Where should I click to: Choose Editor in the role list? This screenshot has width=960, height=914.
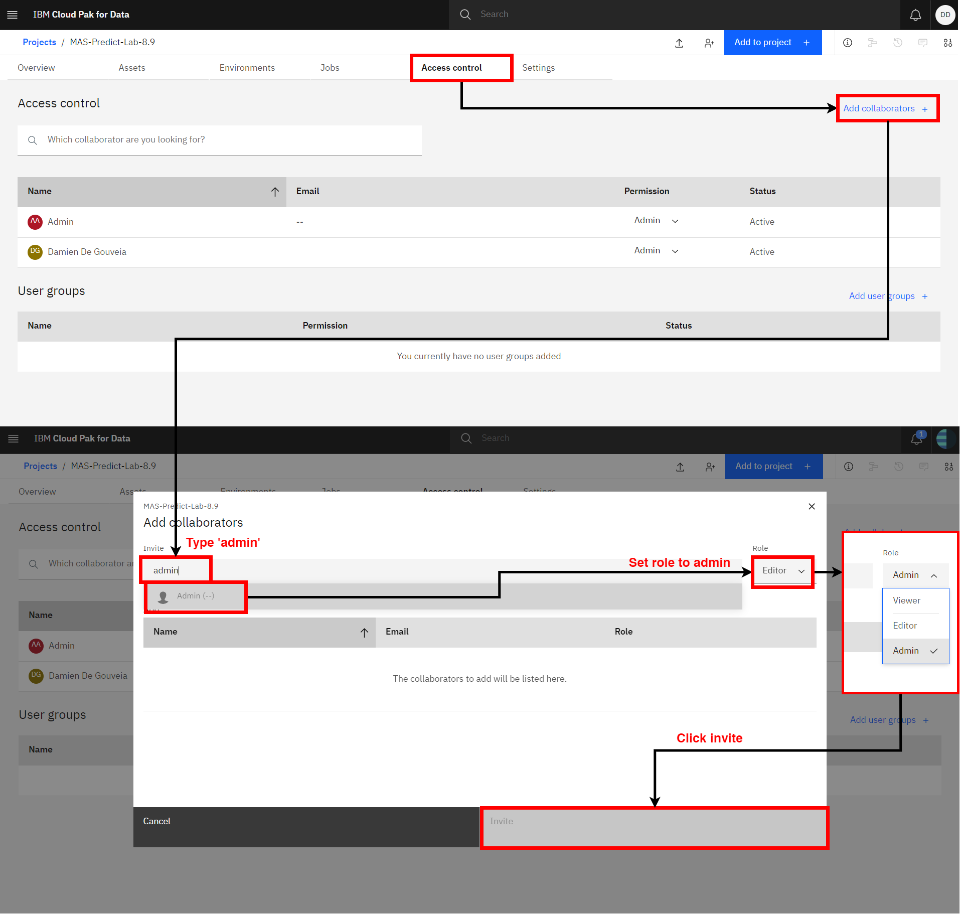tap(915, 626)
